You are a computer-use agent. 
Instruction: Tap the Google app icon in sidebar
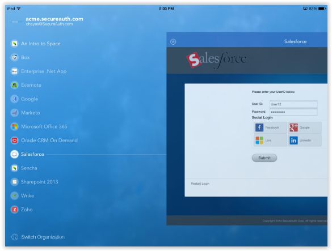point(14,99)
